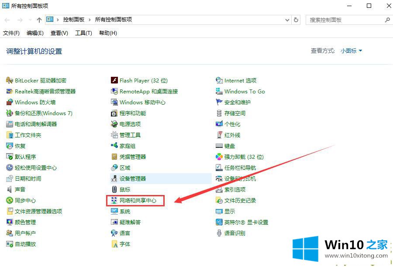Expand the 查看方式 小图标 dropdown
Image resolution: width=393 pixels, height=267 pixels.
coord(352,51)
